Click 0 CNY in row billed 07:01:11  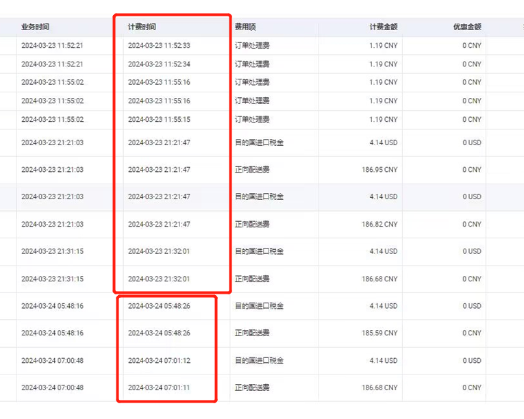tap(472, 388)
